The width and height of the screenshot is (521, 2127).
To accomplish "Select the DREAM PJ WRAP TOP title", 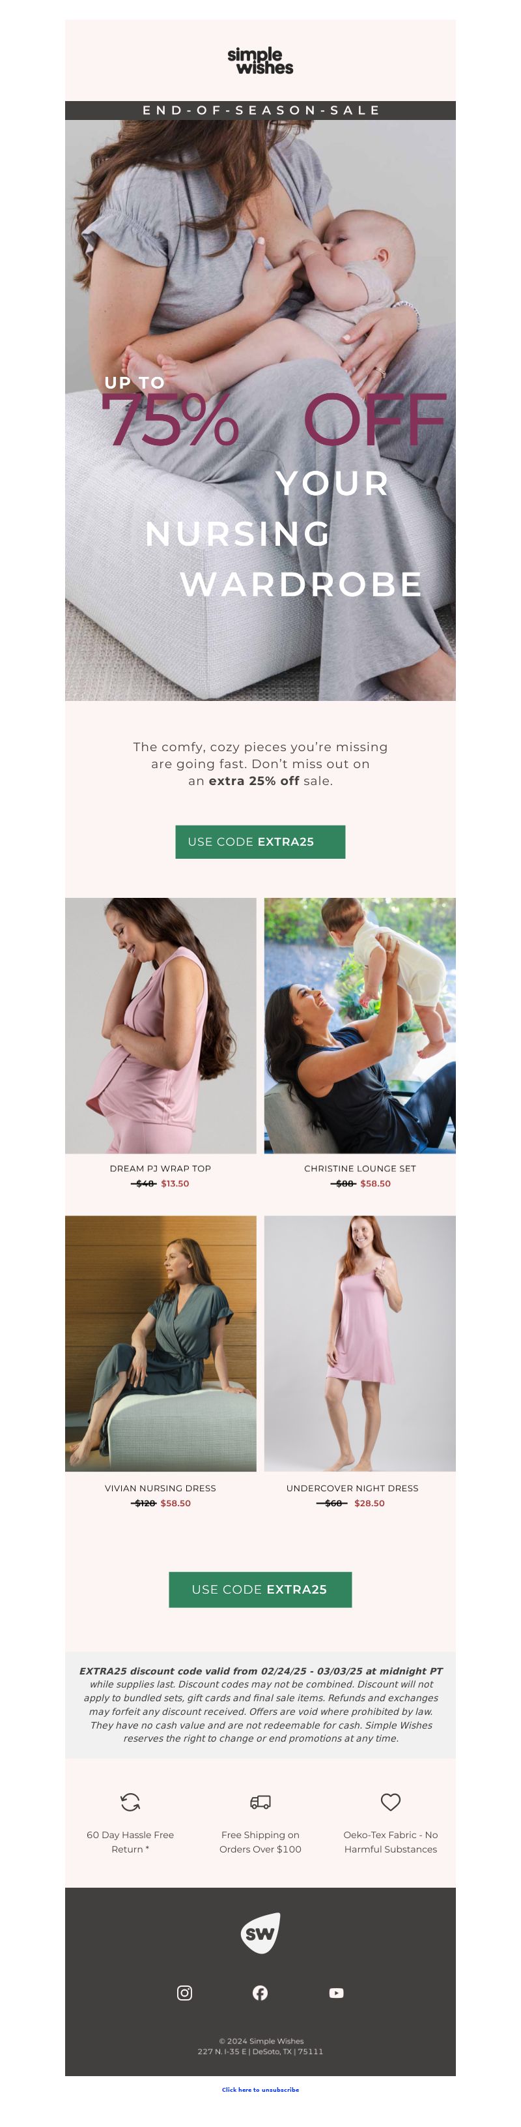I will [x=161, y=1168].
